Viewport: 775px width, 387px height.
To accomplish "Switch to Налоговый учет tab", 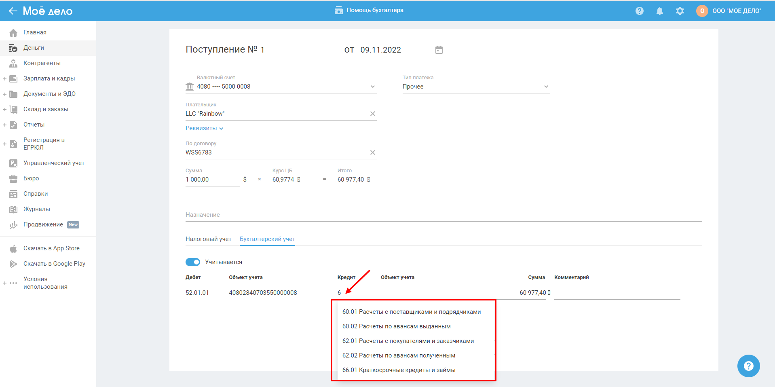I will click(208, 239).
